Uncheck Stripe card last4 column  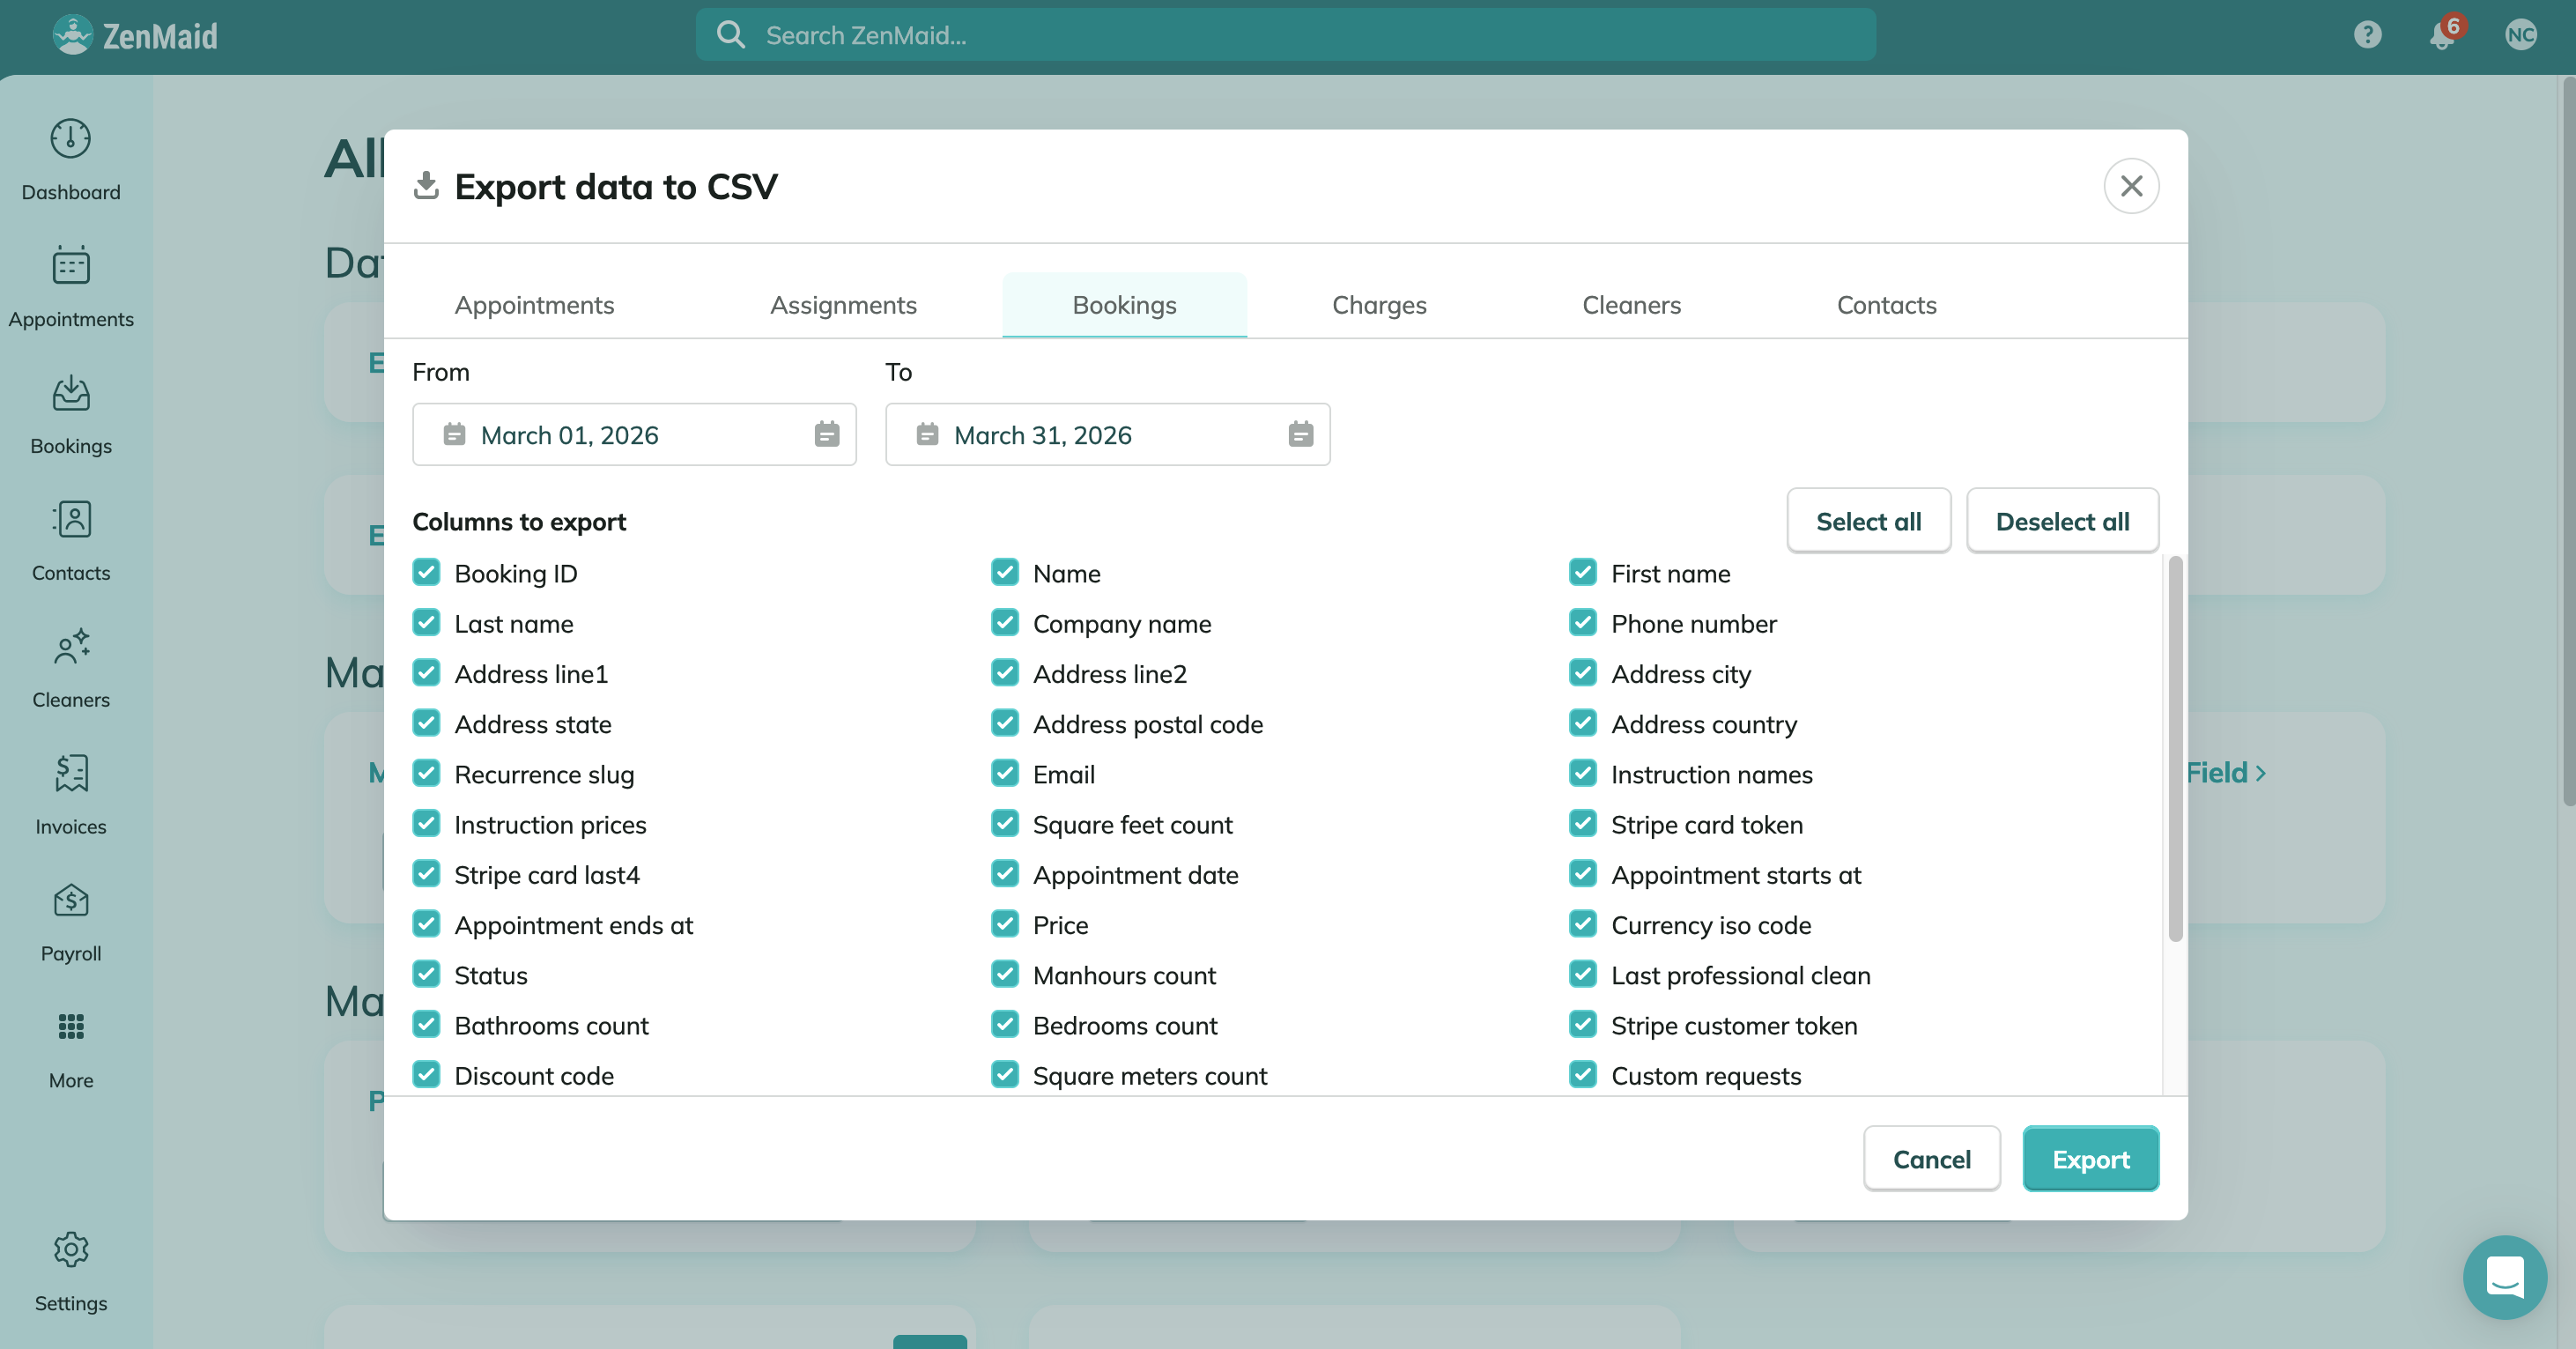tap(426, 874)
